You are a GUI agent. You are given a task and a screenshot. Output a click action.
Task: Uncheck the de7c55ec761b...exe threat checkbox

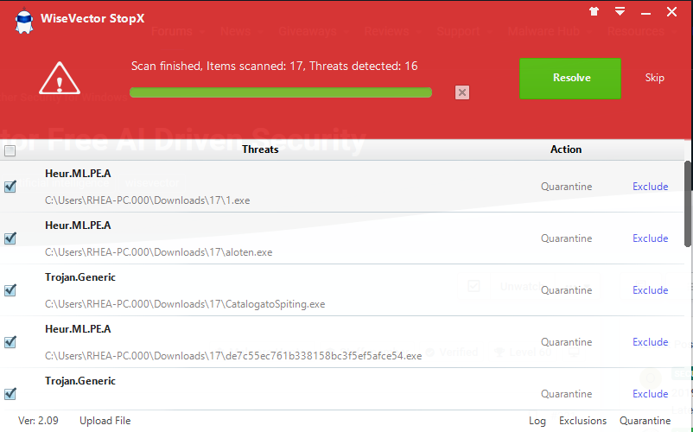click(10, 342)
